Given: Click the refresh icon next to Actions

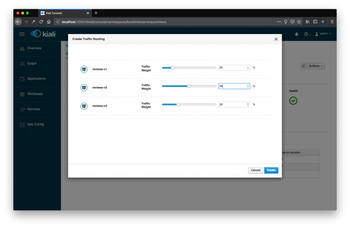Looking at the screenshot, I should pyautogui.click(x=303, y=66).
